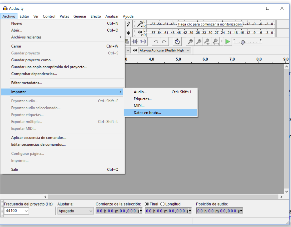Viewport: 291px width, 227px height.
Task: Choose Nuevo from the Archivo menu
Action: 62,23
